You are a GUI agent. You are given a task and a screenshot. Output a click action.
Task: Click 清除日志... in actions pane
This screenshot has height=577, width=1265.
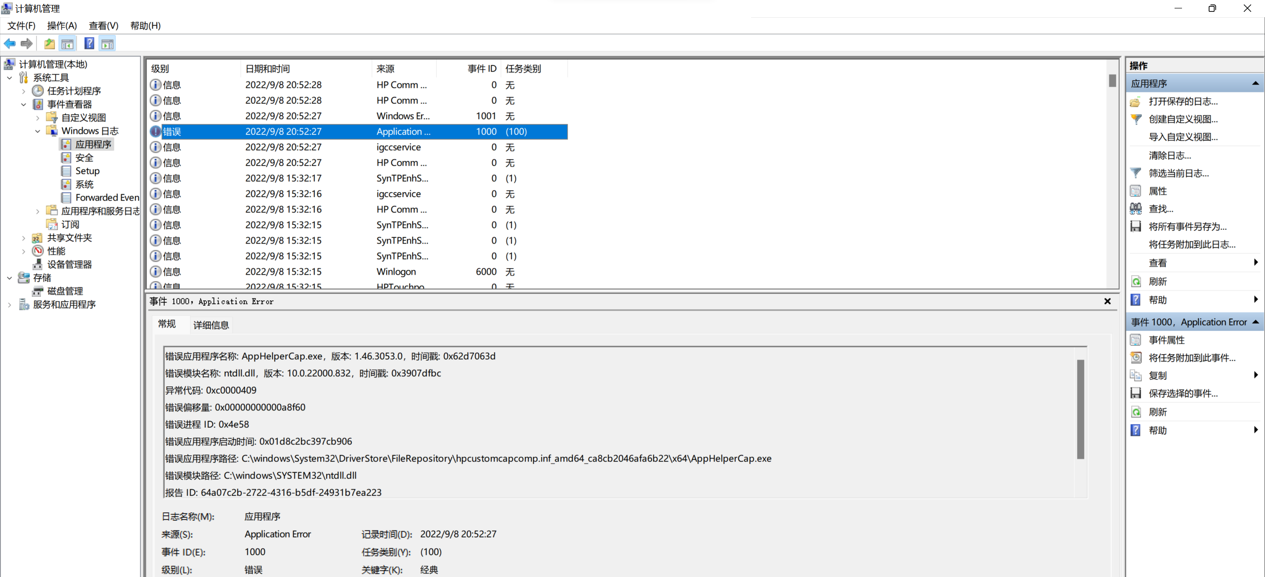click(1170, 156)
